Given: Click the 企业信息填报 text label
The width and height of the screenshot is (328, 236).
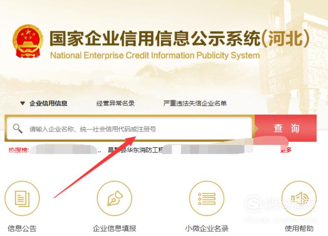Looking at the screenshot, I should 114,228.
